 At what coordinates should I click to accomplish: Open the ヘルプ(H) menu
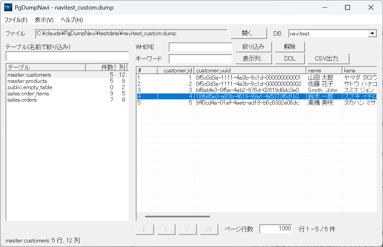tap(72, 20)
